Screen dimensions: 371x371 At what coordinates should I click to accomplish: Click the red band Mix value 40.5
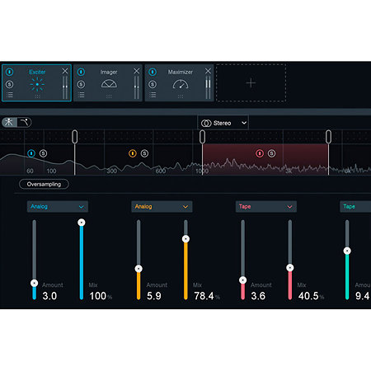tap(308, 296)
